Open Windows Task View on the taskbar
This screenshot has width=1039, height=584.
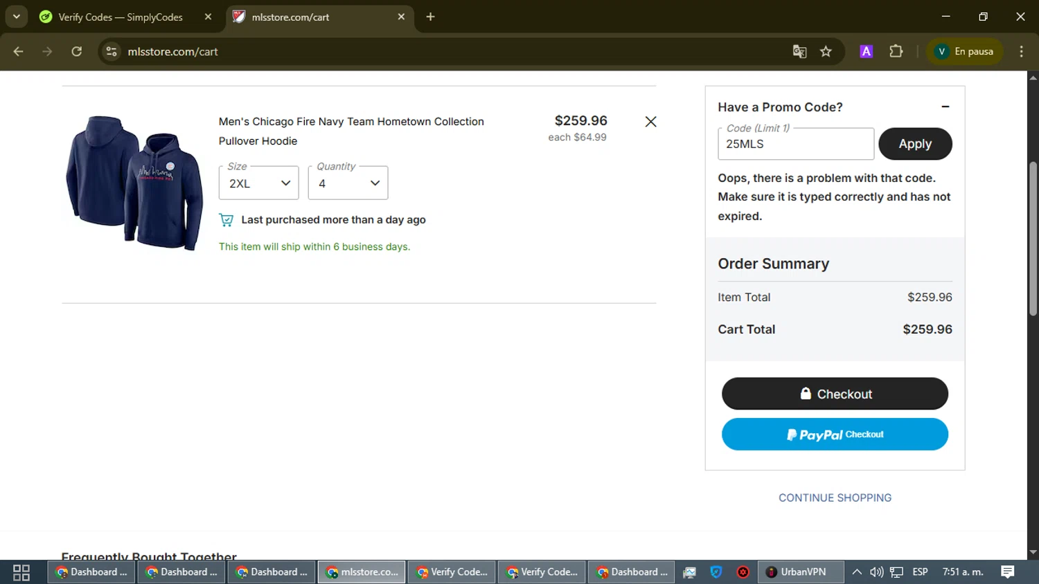pyautogui.click(x=21, y=572)
